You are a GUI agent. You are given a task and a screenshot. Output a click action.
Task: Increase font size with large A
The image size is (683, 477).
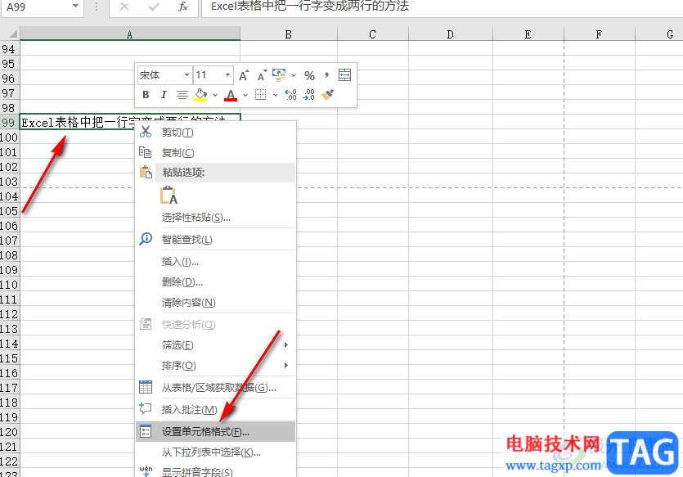(244, 75)
